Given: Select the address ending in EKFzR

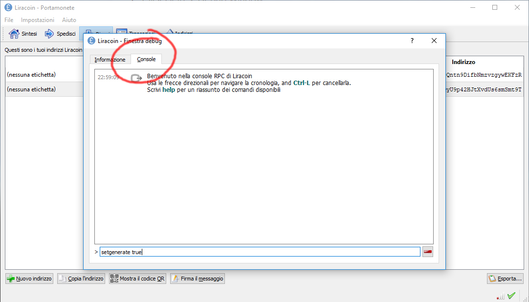Looking at the screenshot, I should point(484,75).
